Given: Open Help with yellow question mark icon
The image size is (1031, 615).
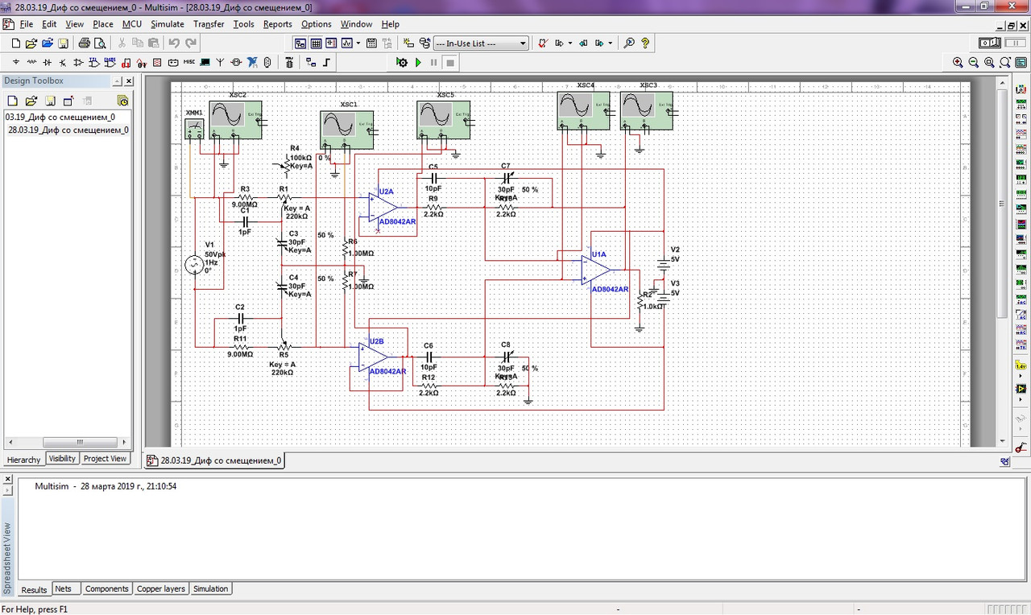Looking at the screenshot, I should coord(645,43).
